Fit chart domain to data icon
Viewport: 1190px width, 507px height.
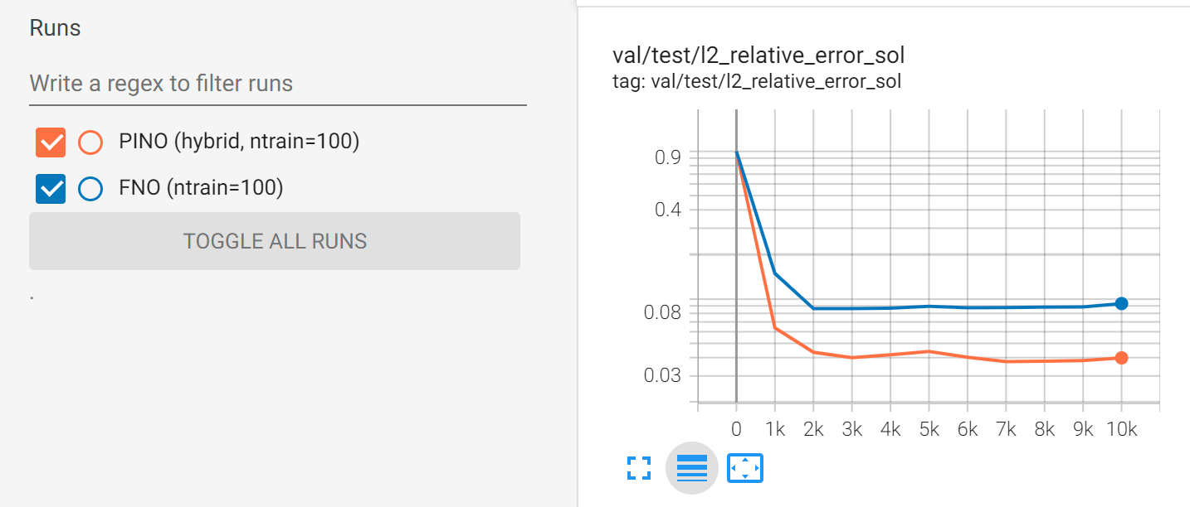(x=745, y=468)
